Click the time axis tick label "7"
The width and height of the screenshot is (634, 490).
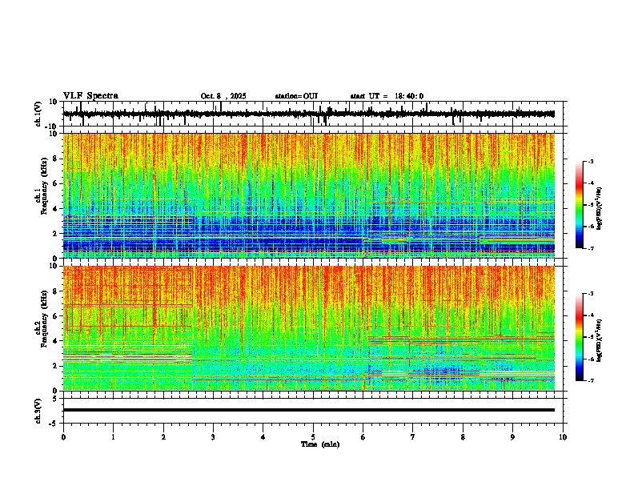coord(413,437)
